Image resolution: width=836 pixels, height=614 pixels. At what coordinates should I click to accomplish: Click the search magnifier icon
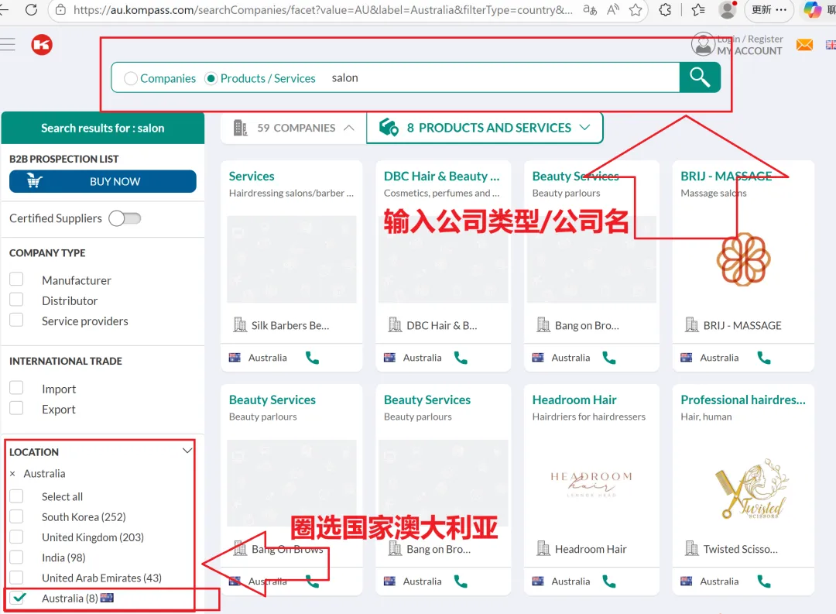[699, 77]
